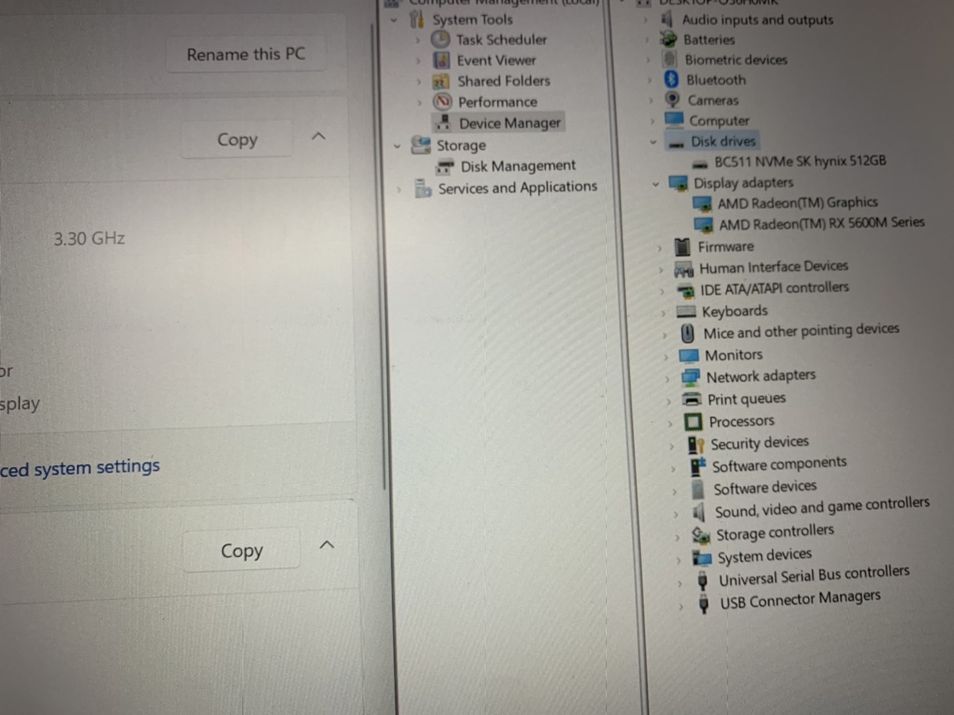Screen dimensions: 954x715
Task: Collapse the Storage node in left tree
Action: click(397, 146)
